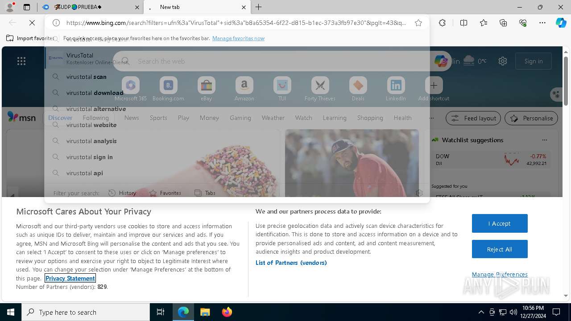This screenshot has width=571, height=321.
Task: Open the MSN apps grid launcher
Action: [21, 61]
